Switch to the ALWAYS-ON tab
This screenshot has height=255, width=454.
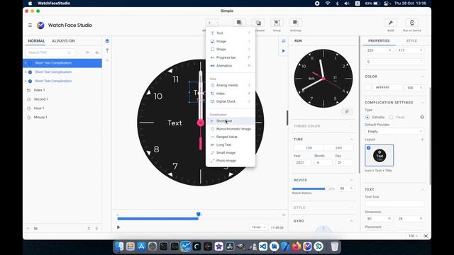pos(63,41)
